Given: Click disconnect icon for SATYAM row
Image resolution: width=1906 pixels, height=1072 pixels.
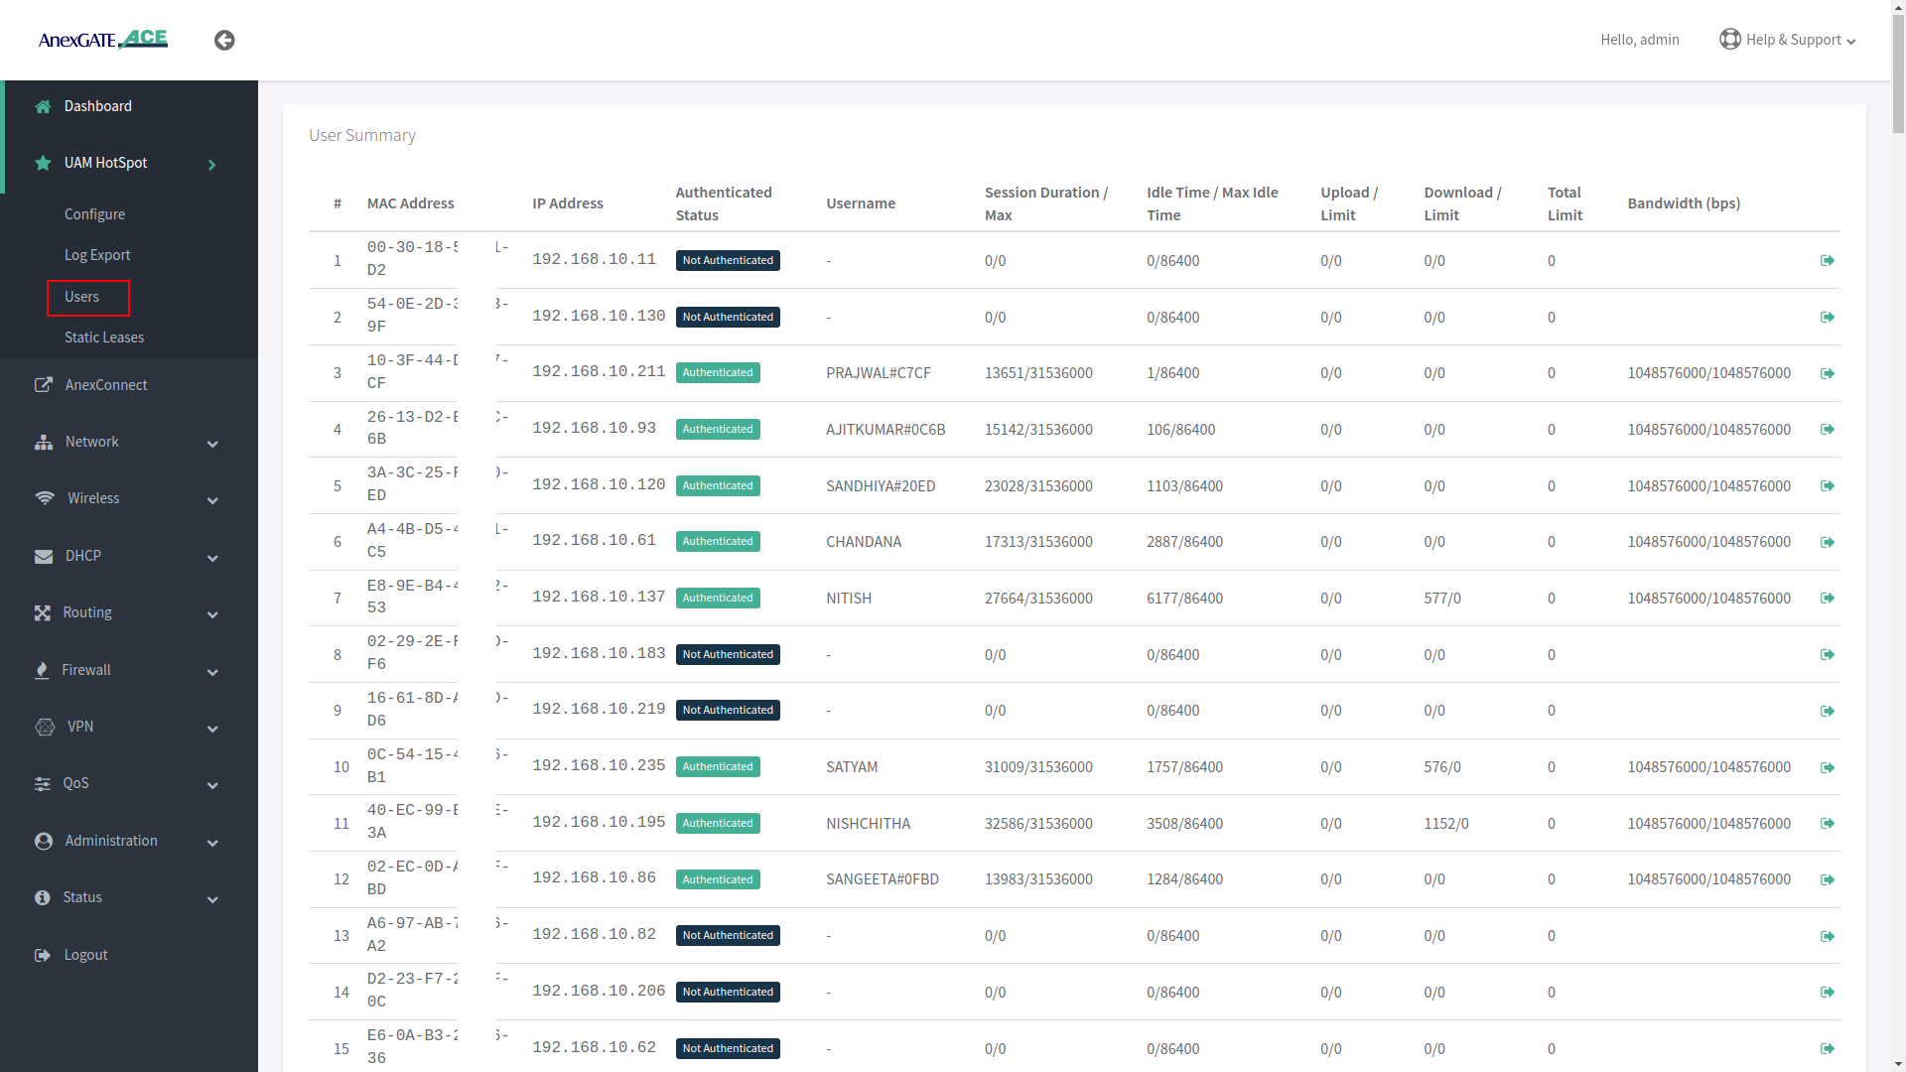Looking at the screenshot, I should pos(1827,767).
